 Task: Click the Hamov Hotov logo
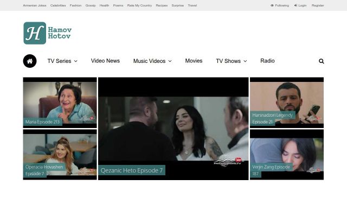tap(47, 33)
